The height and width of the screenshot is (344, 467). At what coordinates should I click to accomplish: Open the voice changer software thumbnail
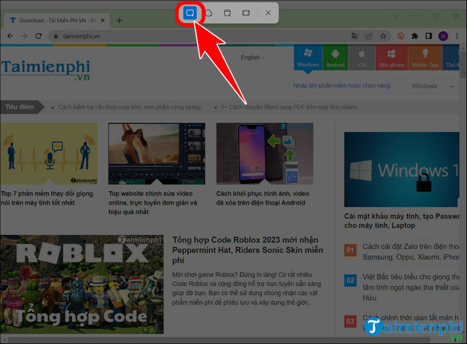[x=48, y=153]
